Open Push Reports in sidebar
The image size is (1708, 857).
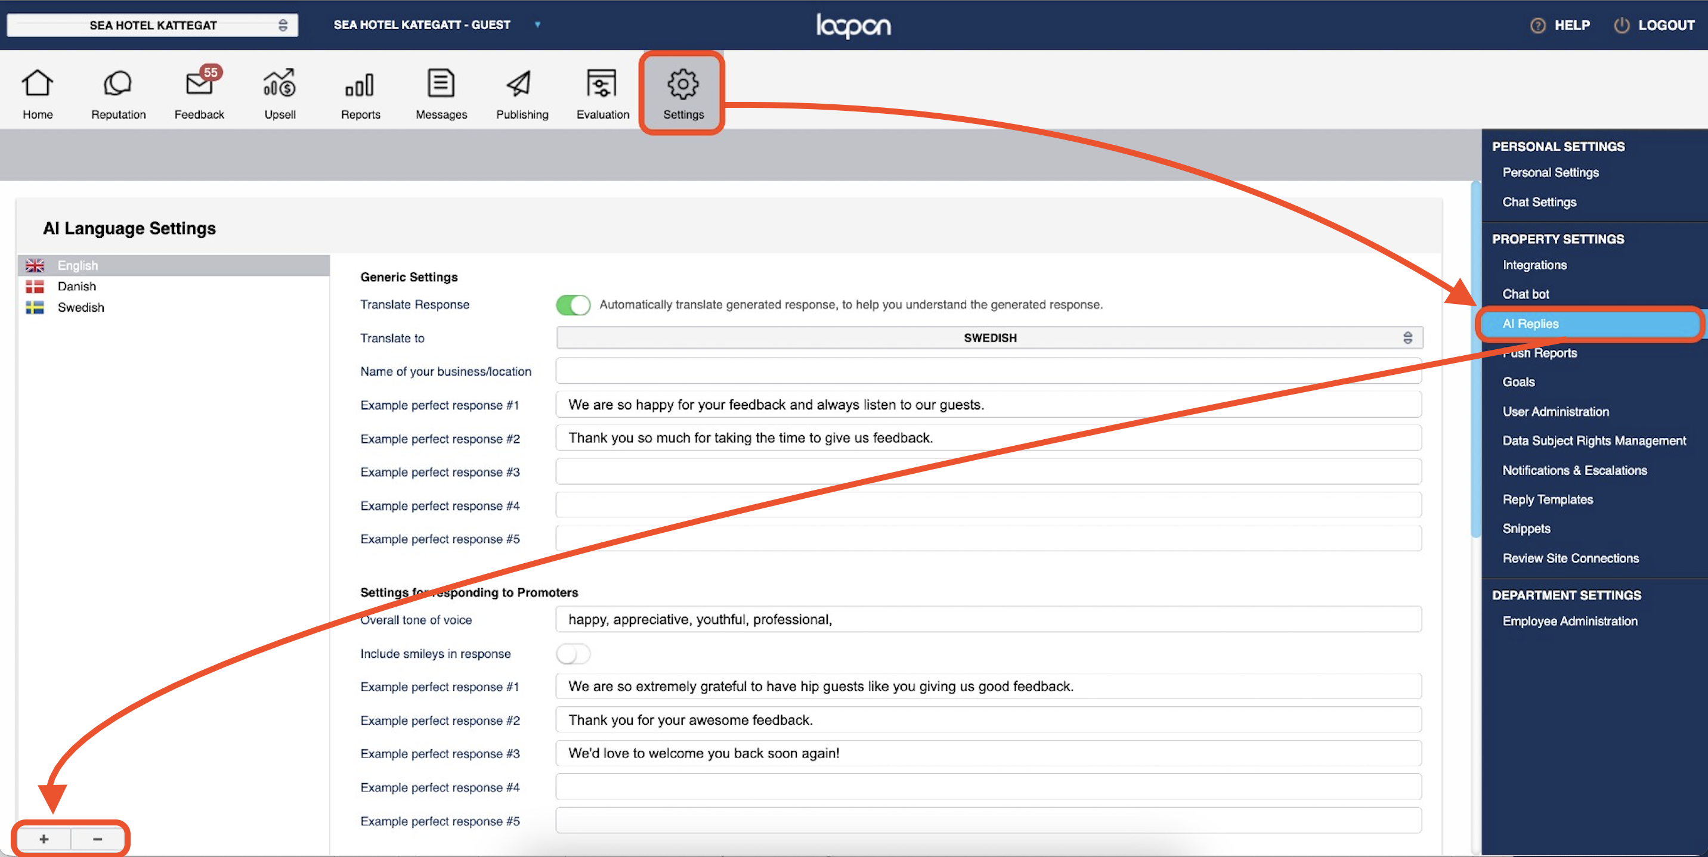1540,353
